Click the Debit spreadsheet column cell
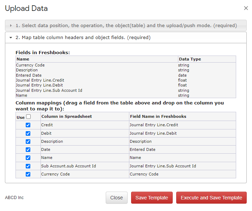 (x=85, y=133)
